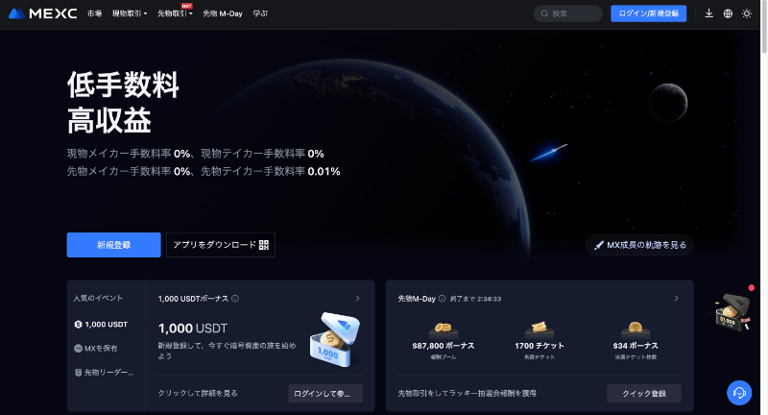Click the クイック登録 button
This screenshot has width=768, height=415.
[644, 394]
